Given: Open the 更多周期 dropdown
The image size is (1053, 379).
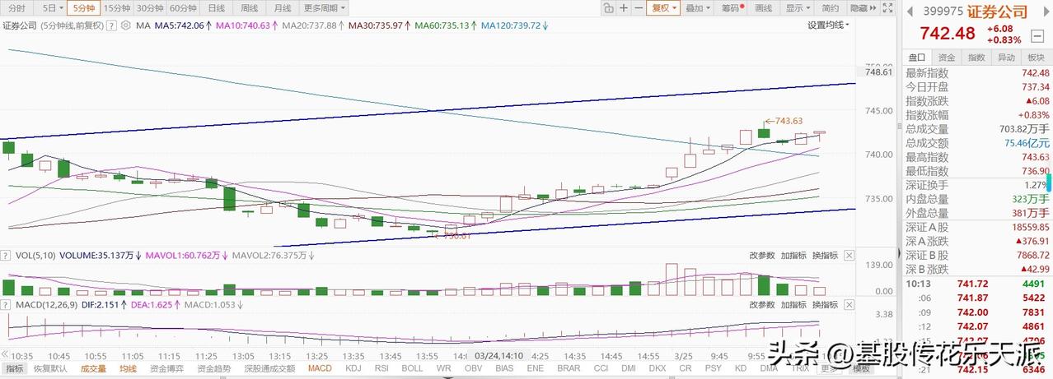Looking at the screenshot, I should point(324,8).
